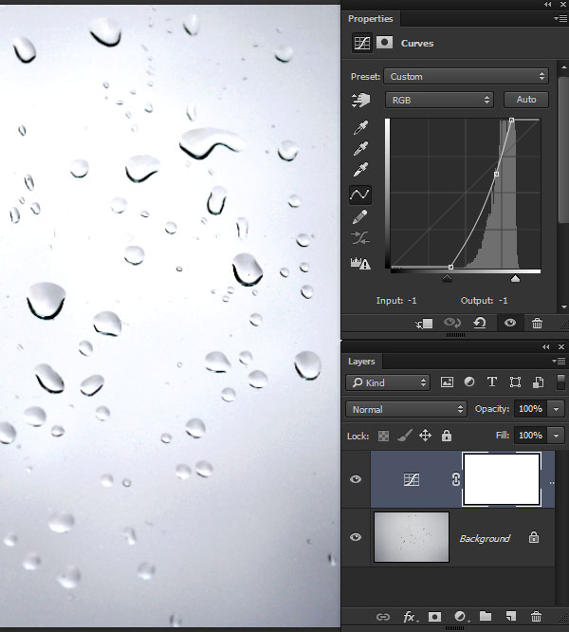This screenshot has width=569, height=632.
Task: Click the histogram clipping warning icon
Action: point(360,264)
